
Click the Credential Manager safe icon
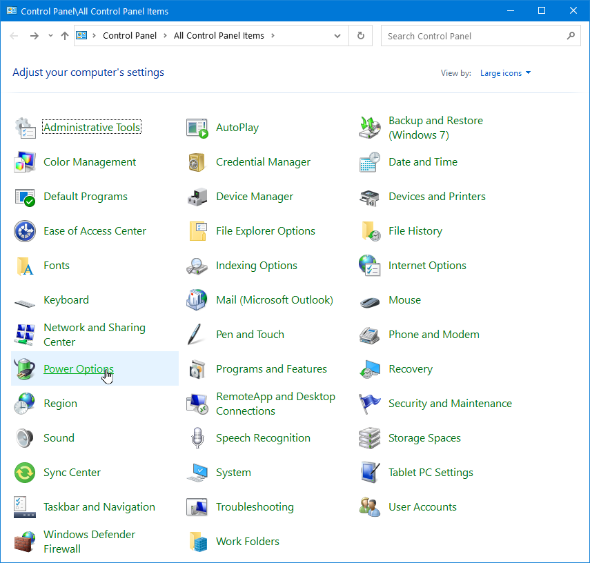point(197,162)
